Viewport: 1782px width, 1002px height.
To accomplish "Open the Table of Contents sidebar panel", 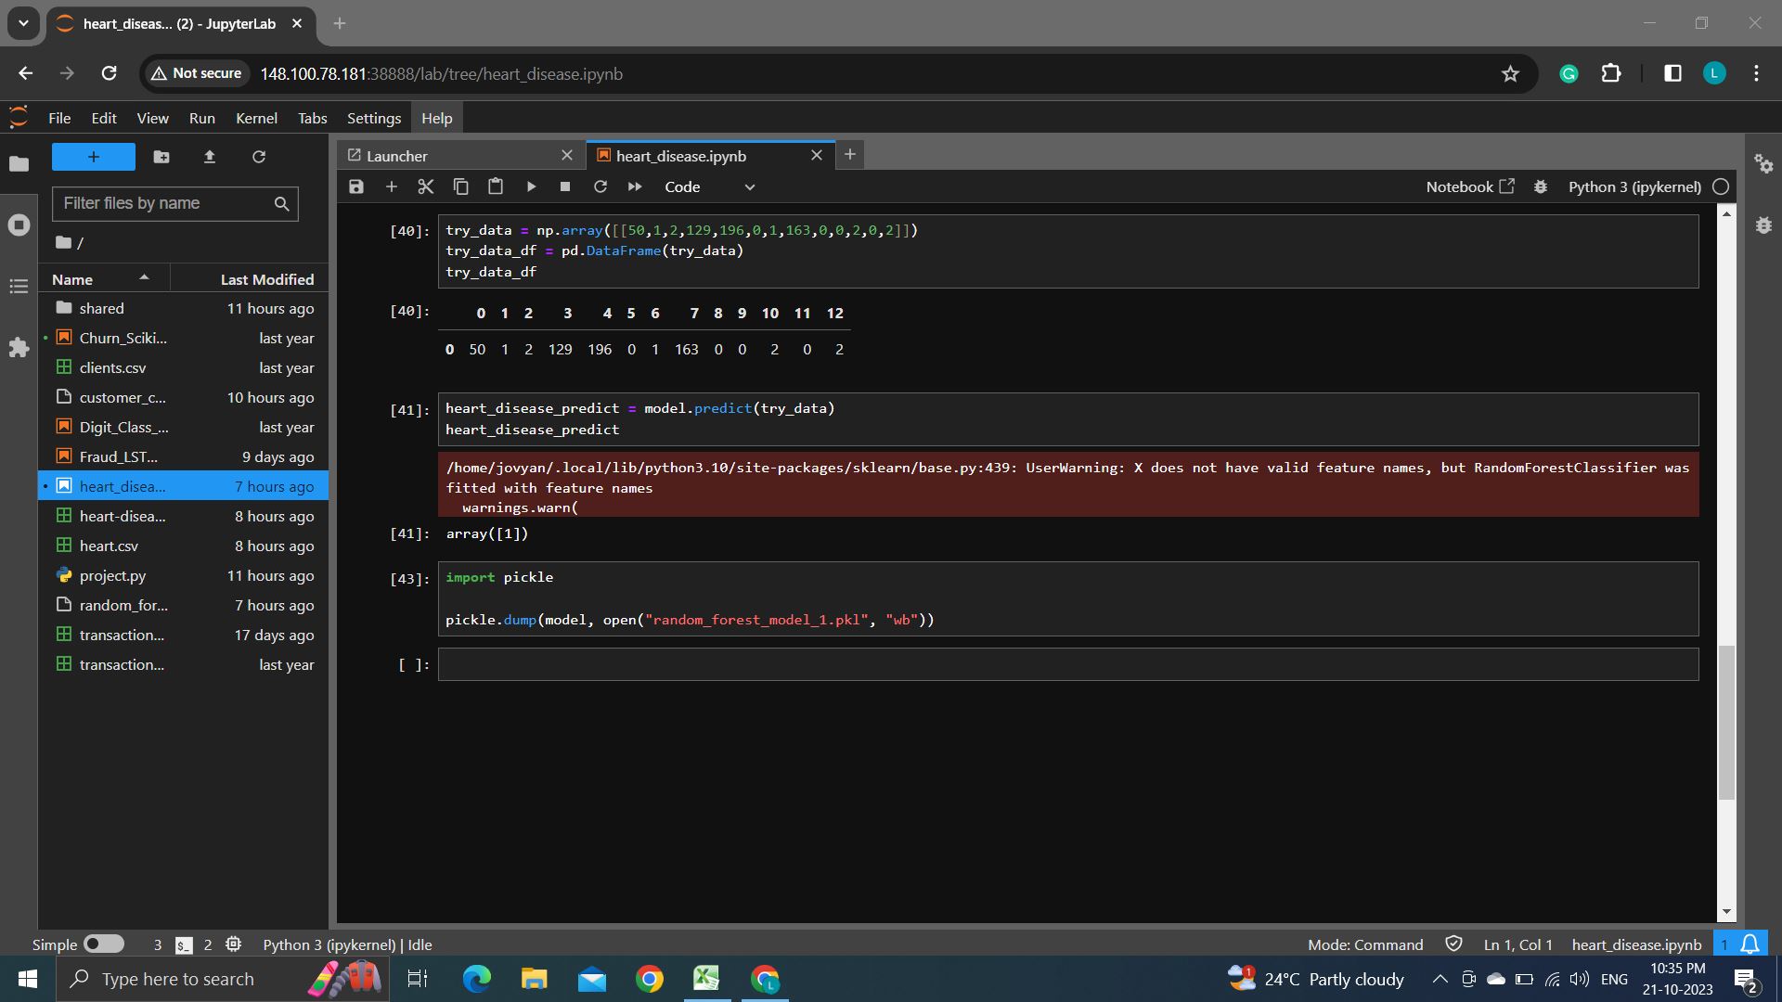I will pyautogui.click(x=19, y=287).
